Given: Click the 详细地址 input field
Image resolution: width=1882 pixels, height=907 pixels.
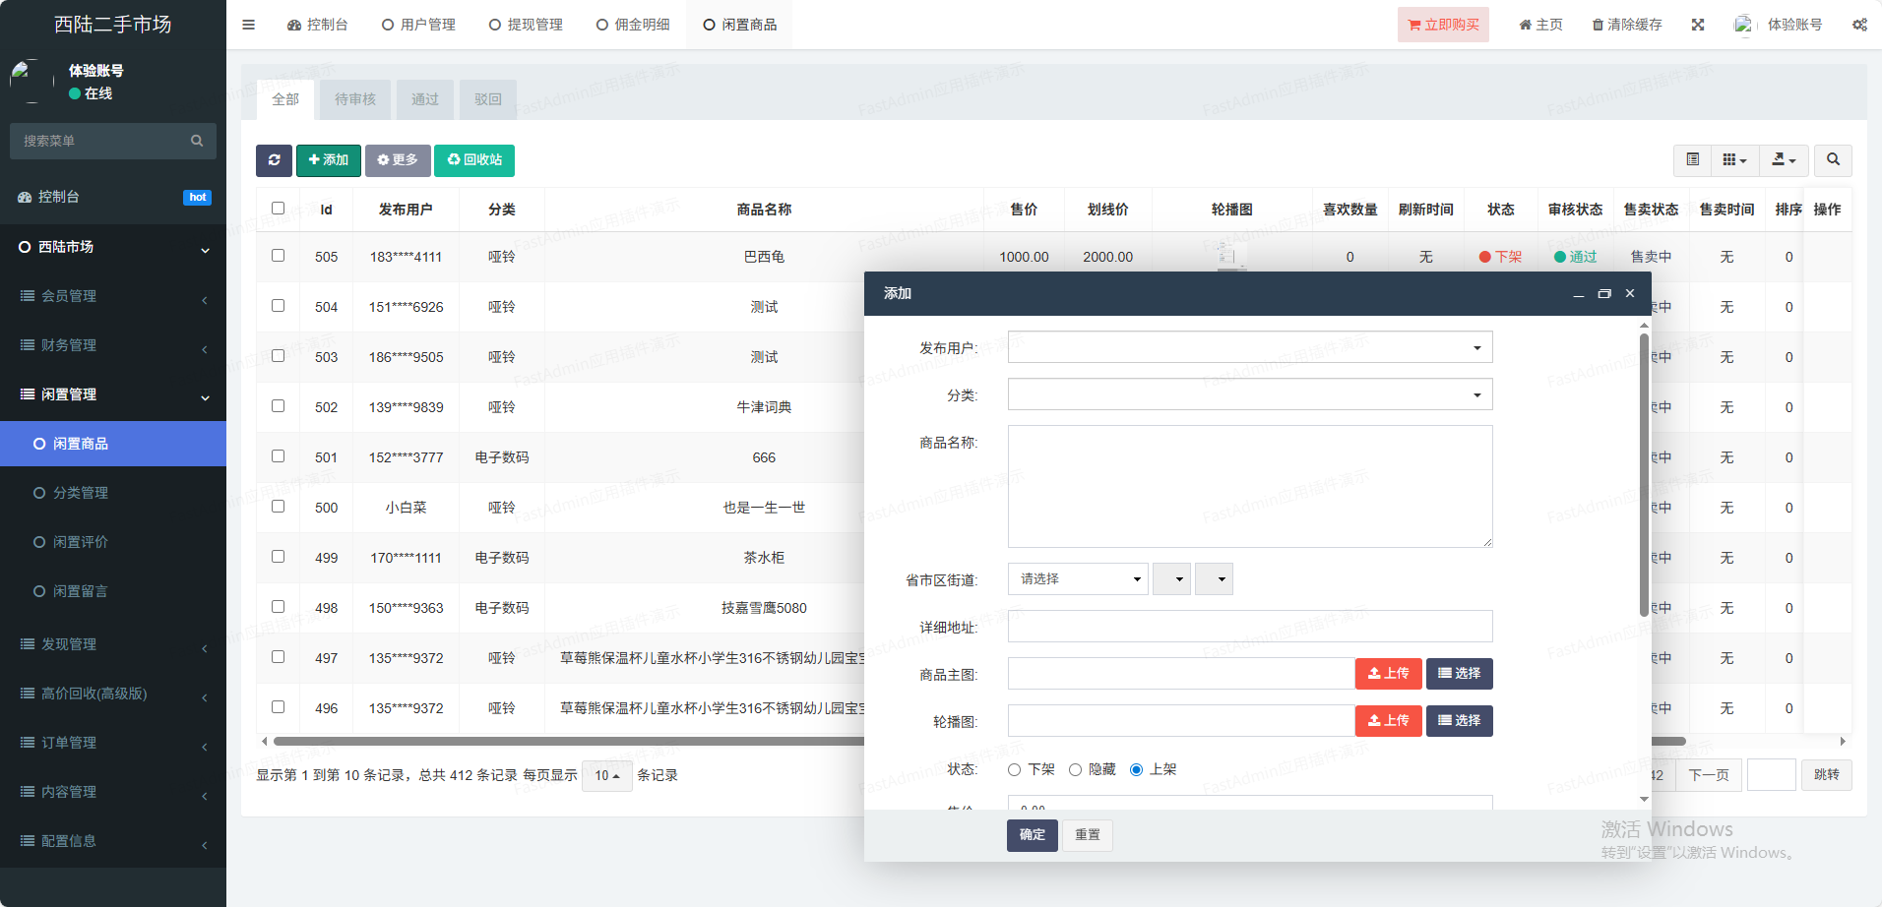Looking at the screenshot, I should coord(1249,627).
